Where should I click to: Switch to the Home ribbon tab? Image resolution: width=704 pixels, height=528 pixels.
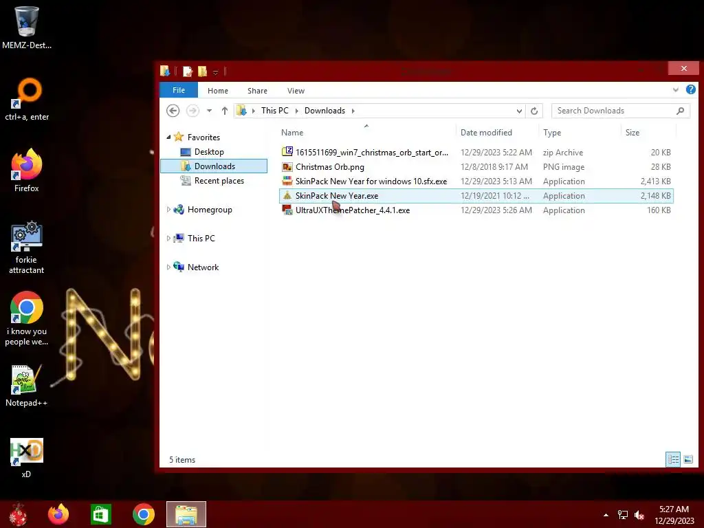218,91
